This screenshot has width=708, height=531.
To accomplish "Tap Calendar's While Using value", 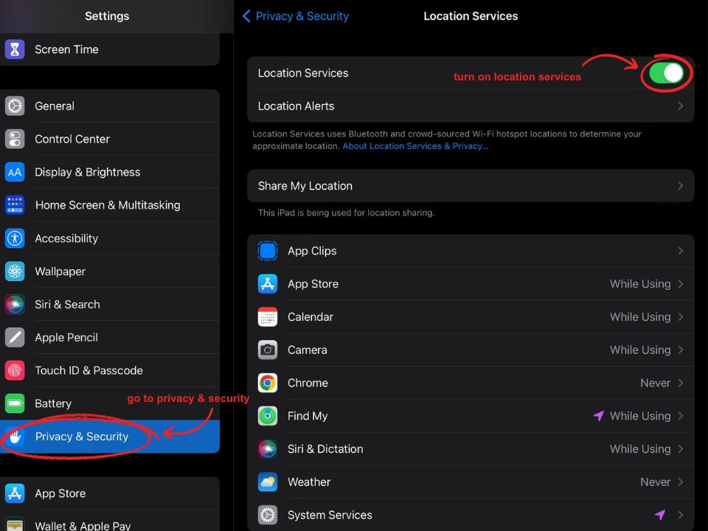I will click(x=640, y=317).
